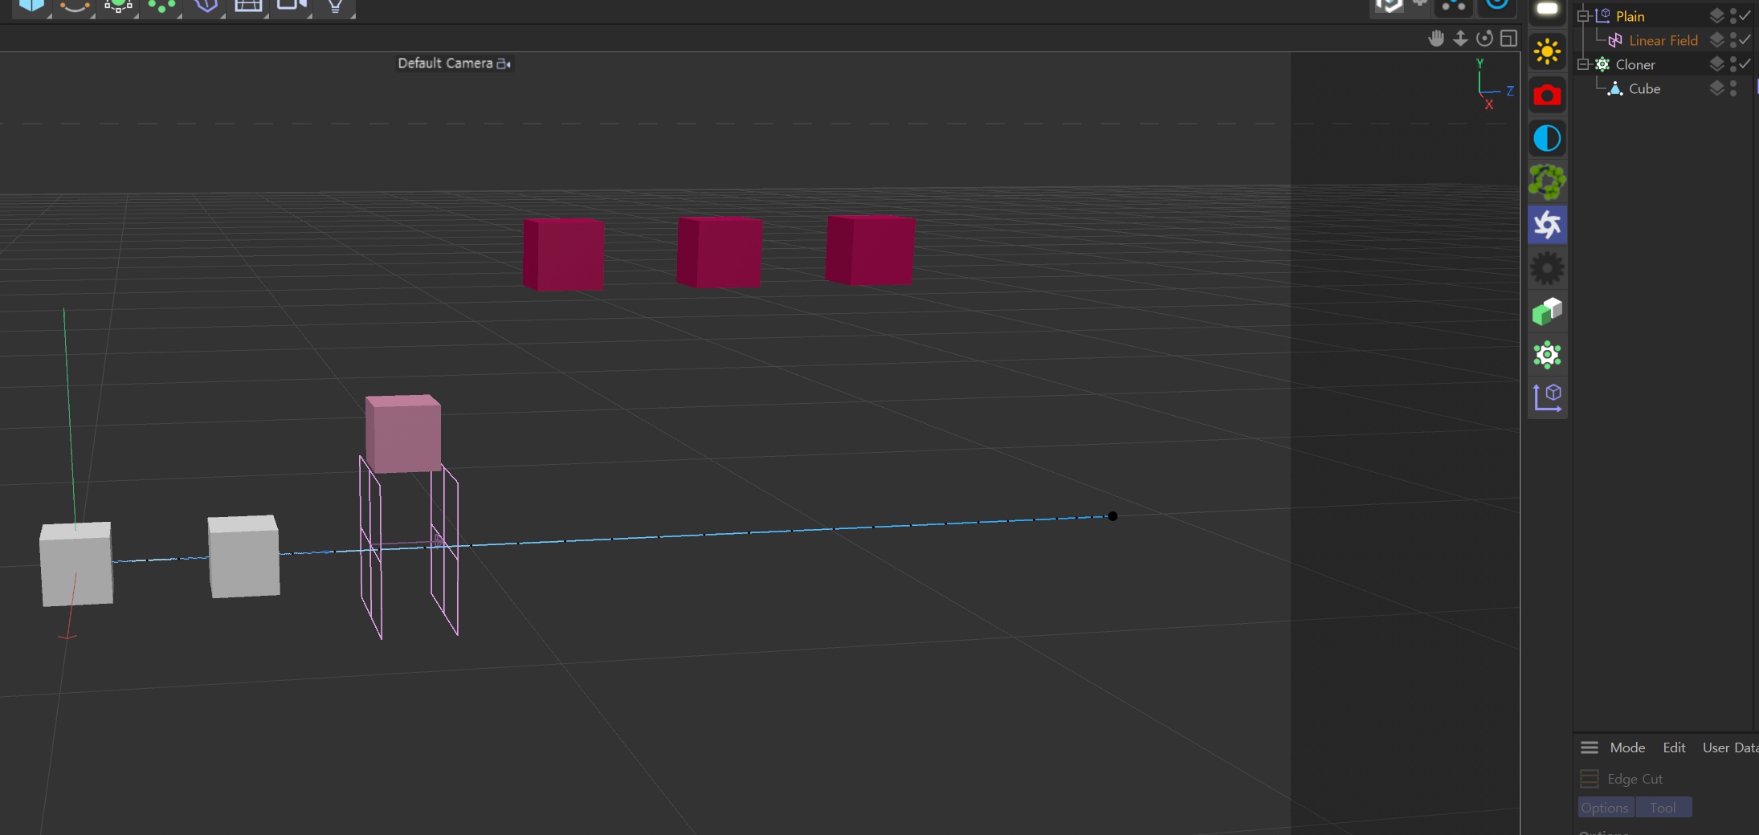This screenshot has height=835, width=1759.
Task: Switch to the Options tab
Action: tap(1606, 808)
